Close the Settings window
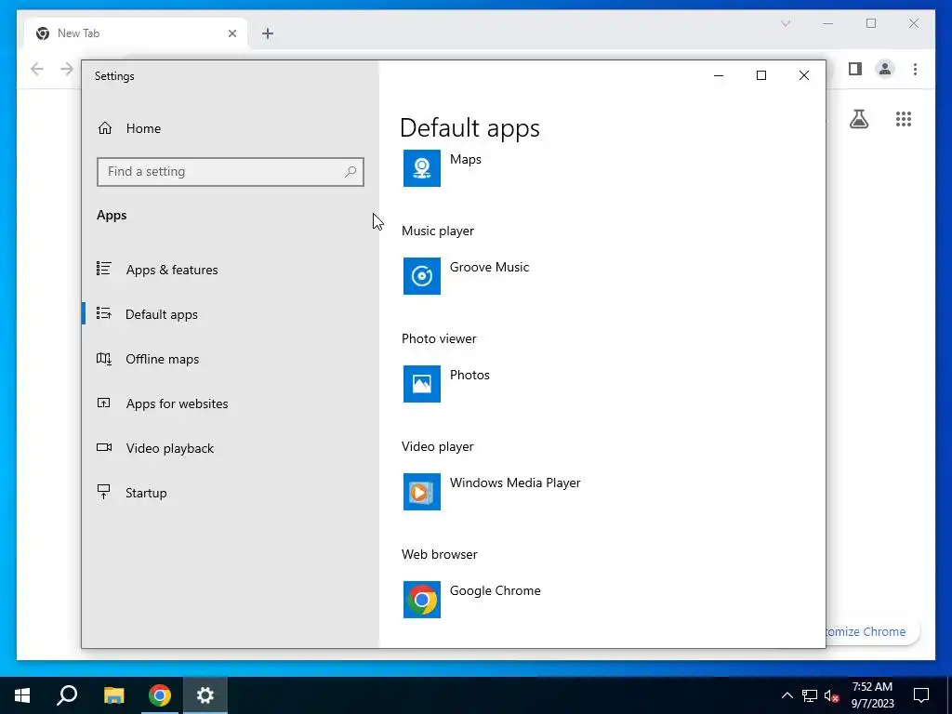The height and width of the screenshot is (714, 952). [x=804, y=75]
